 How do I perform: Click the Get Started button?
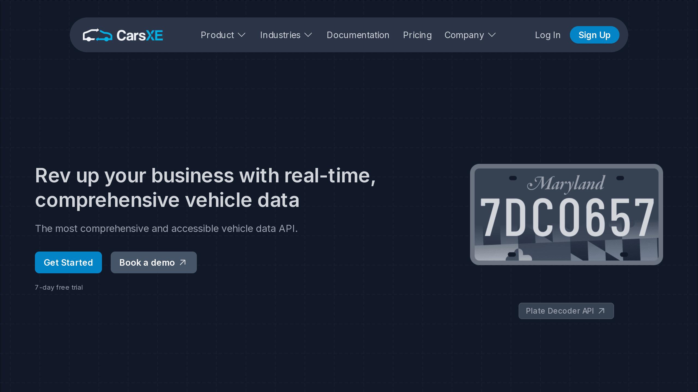pos(68,262)
